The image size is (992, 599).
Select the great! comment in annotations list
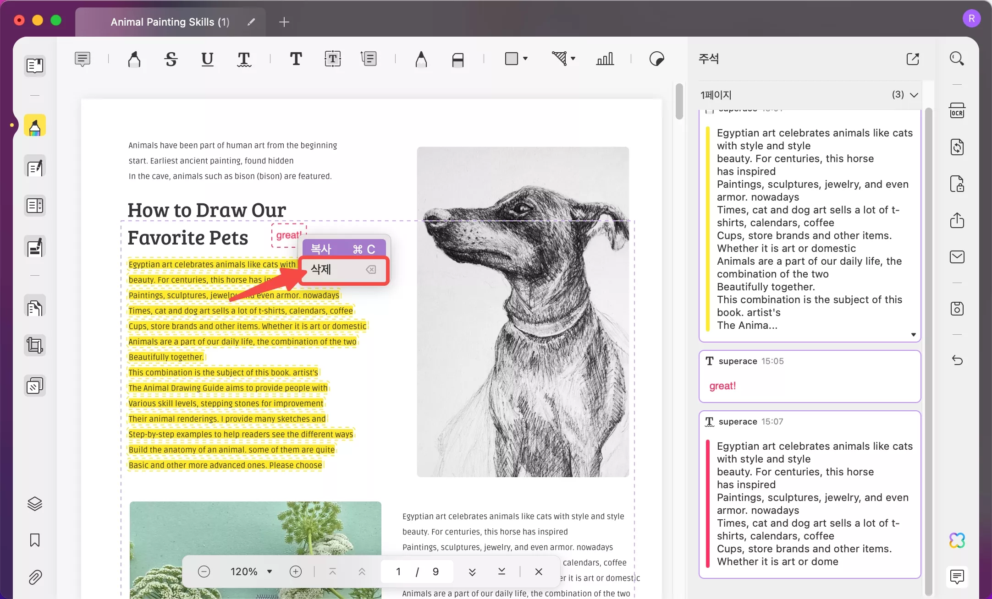coord(810,376)
